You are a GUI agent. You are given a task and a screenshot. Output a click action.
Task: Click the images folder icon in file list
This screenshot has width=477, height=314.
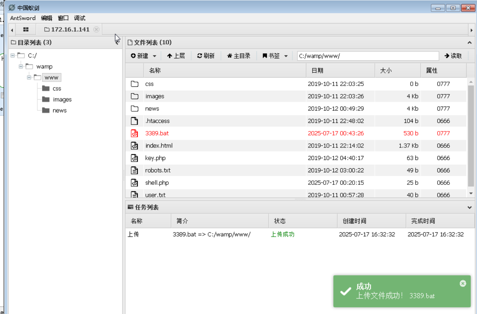(x=134, y=96)
